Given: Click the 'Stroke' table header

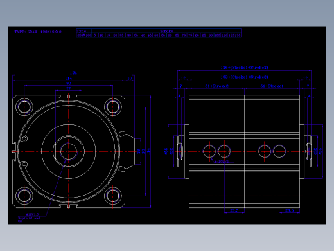Looking at the screenshot, I should tap(166, 31).
